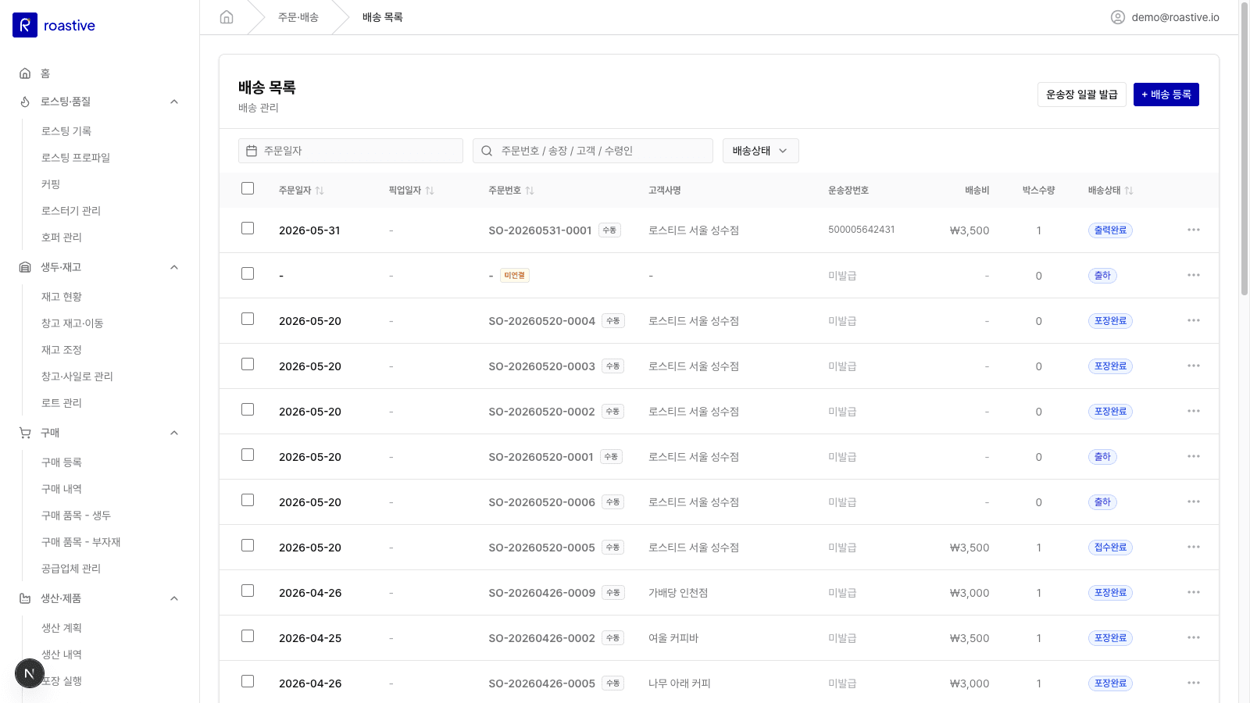This screenshot has height=703, width=1250.
Task: Click customer name 여울 커피바
Action: coord(673,638)
